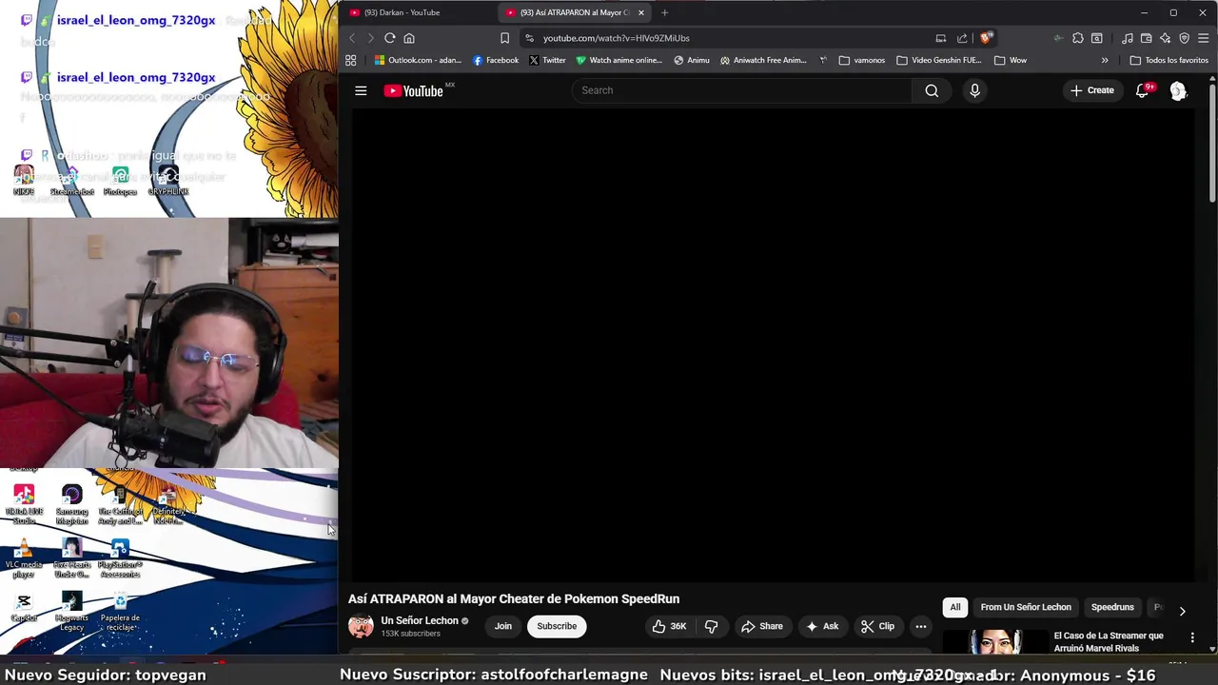
Task: Open Brave Shields lion icon
Action: pyautogui.click(x=986, y=38)
